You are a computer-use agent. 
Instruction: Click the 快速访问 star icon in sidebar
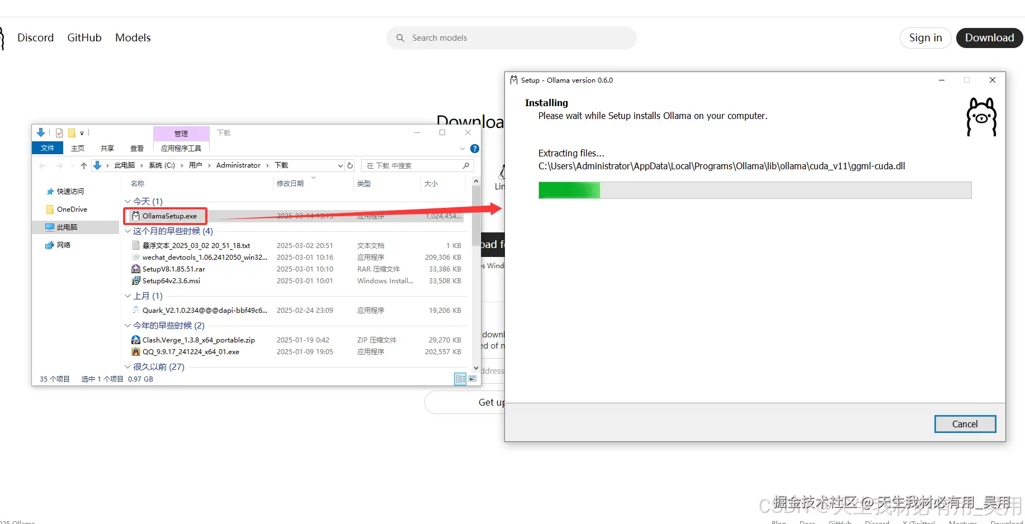pos(50,192)
